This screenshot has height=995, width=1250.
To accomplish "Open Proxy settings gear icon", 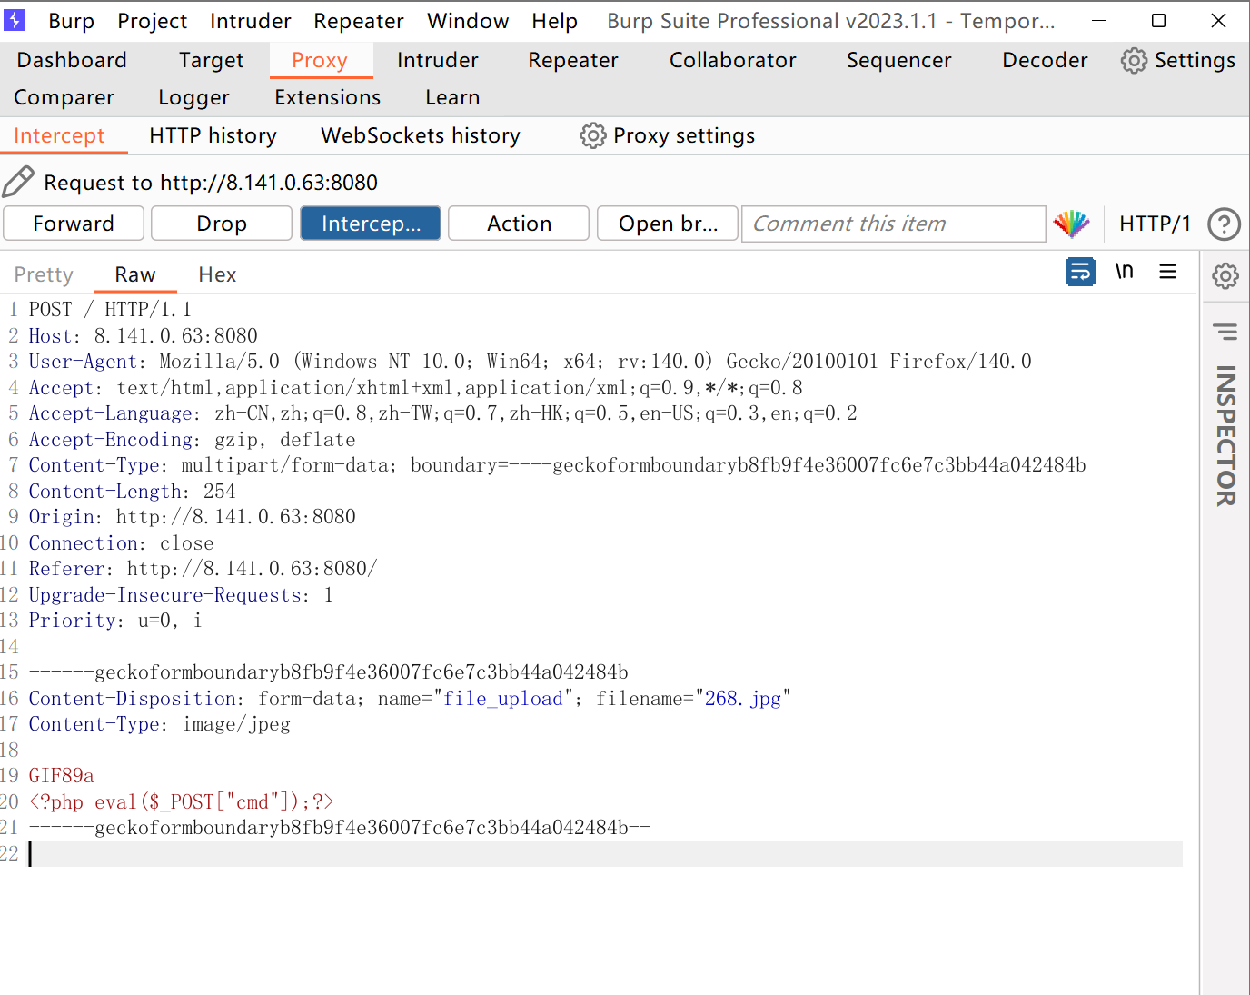I will coord(592,135).
